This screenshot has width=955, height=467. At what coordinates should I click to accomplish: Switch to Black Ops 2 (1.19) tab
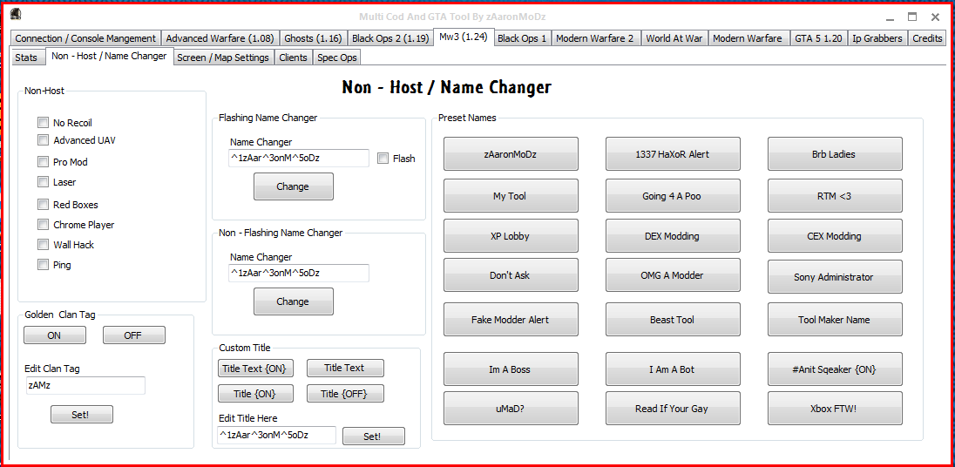pos(390,38)
